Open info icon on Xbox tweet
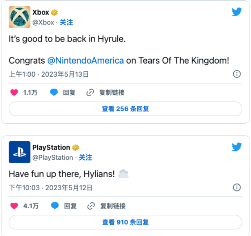The image size is (251, 236). [237, 74]
